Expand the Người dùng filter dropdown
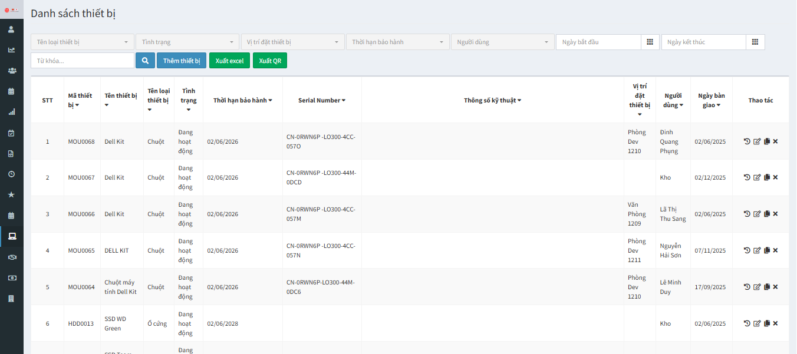This screenshot has height=354, width=797. pos(503,42)
